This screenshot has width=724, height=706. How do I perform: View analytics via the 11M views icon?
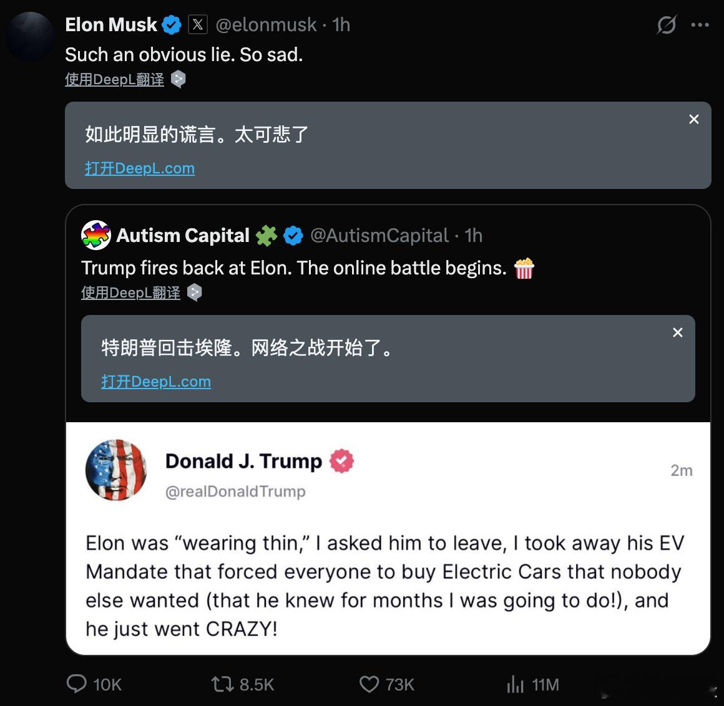(515, 684)
